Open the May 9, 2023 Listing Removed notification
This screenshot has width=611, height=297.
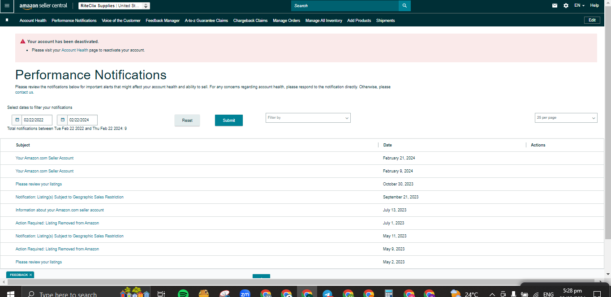[x=57, y=249]
